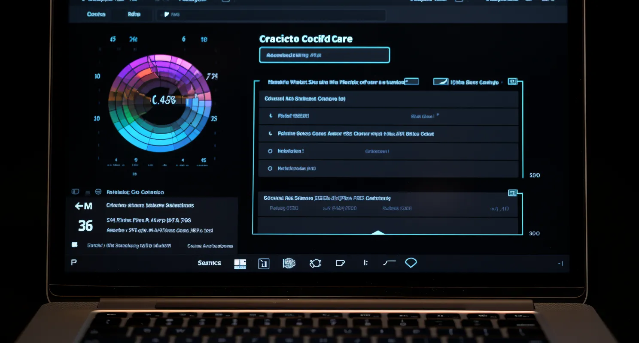Click the left arrow M icon

(83, 206)
